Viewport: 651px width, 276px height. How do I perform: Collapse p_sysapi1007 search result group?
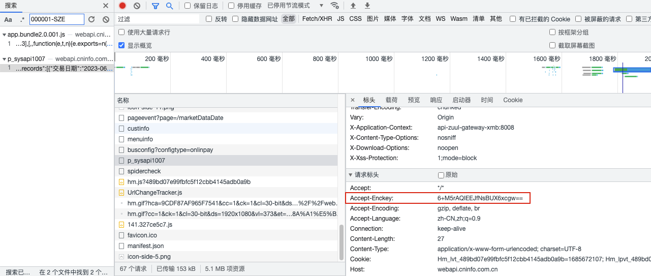(4, 59)
